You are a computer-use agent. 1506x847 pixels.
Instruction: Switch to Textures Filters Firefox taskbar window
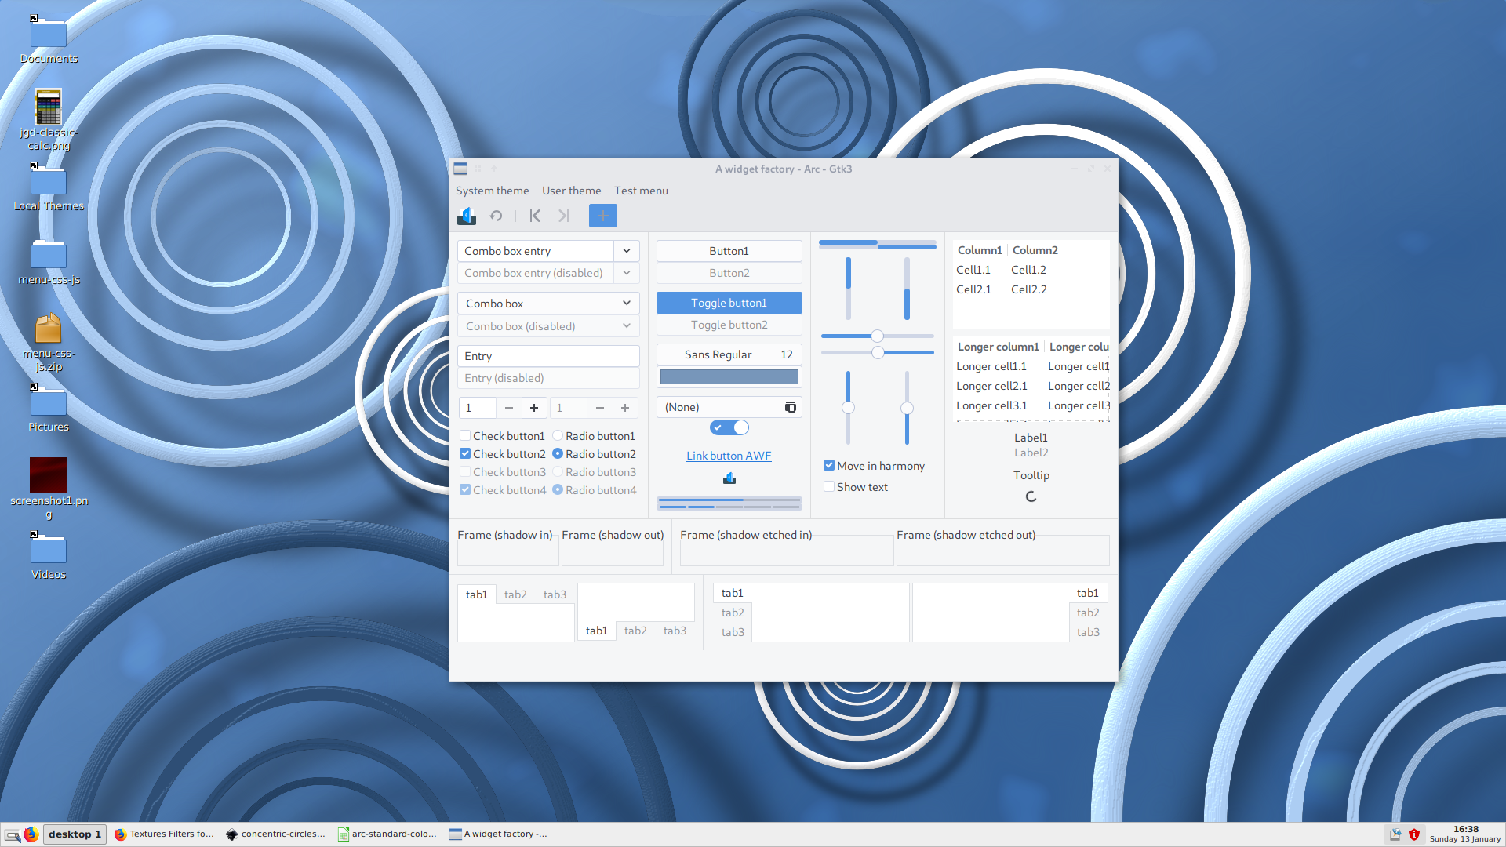click(165, 834)
